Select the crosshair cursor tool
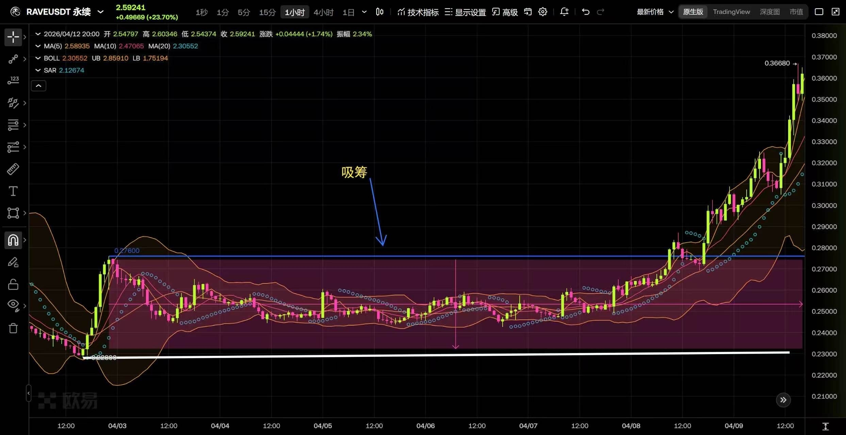Image resolution: width=846 pixels, height=435 pixels. pos(13,37)
